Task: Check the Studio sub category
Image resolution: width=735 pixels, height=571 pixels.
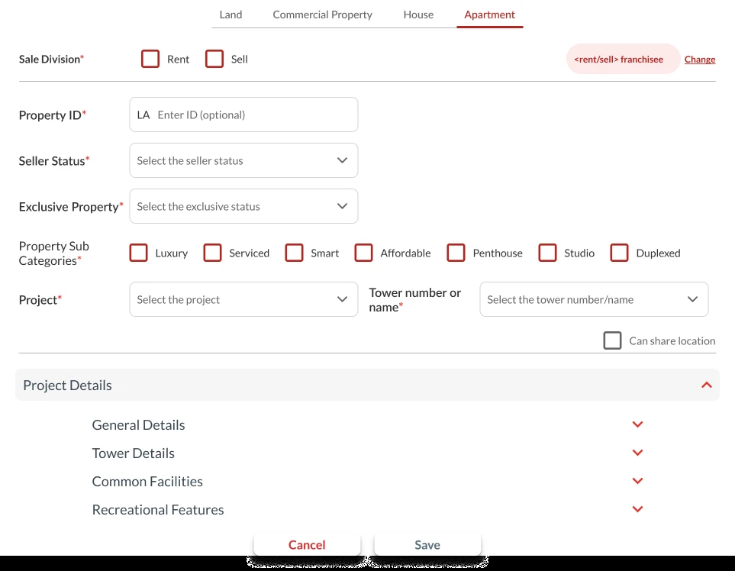Action: pyautogui.click(x=547, y=253)
